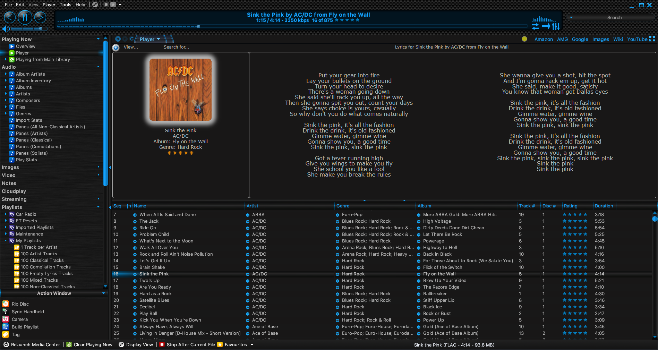Pause playback with the pause button
The image size is (658, 350).
(x=25, y=17)
